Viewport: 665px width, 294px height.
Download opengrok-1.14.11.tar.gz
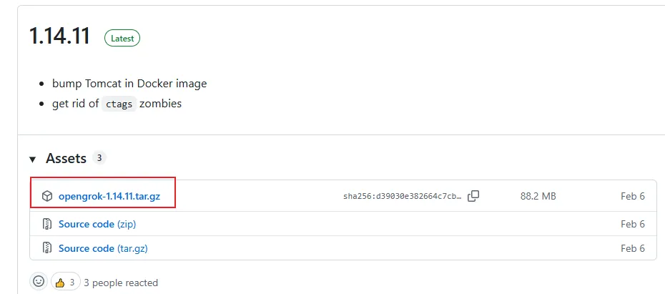[109, 197]
